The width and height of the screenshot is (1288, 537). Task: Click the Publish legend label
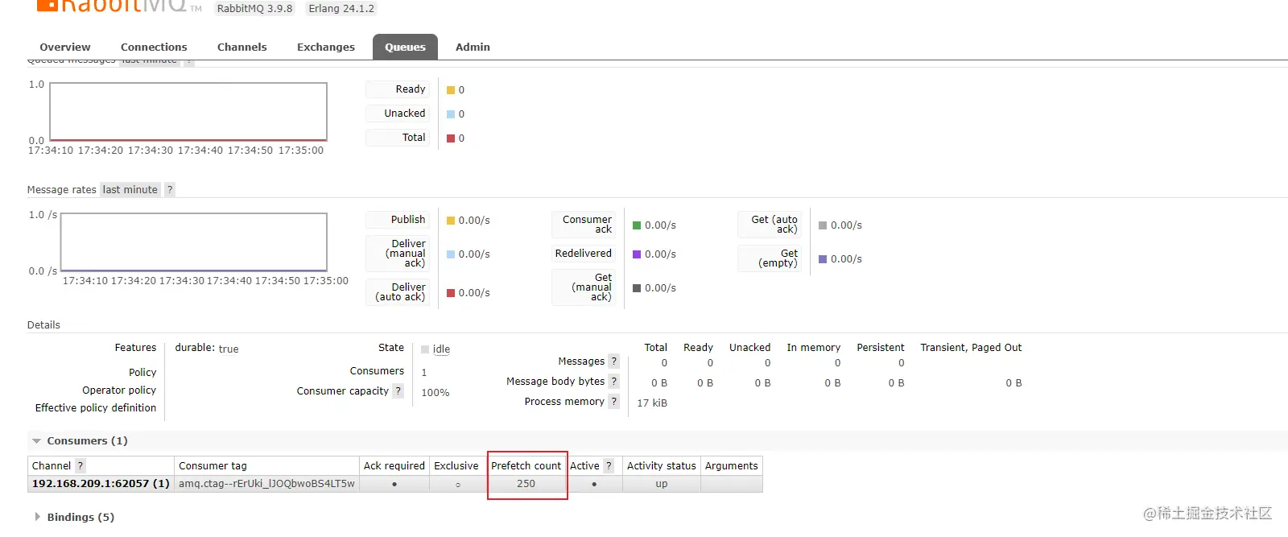point(398,220)
